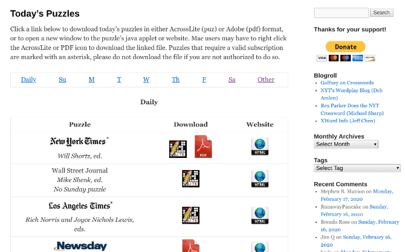405x252 pixels.
Task: Download Wall Street Journal AcrossLite icon
Action: [x=190, y=178]
